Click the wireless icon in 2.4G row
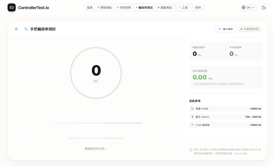 click(x=192, y=125)
